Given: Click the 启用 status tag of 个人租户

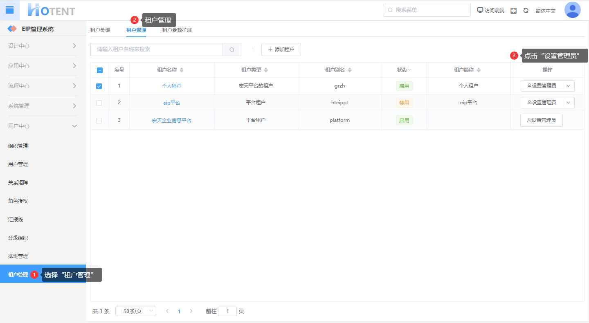Looking at the screenshot, I should tap(404, 86).
